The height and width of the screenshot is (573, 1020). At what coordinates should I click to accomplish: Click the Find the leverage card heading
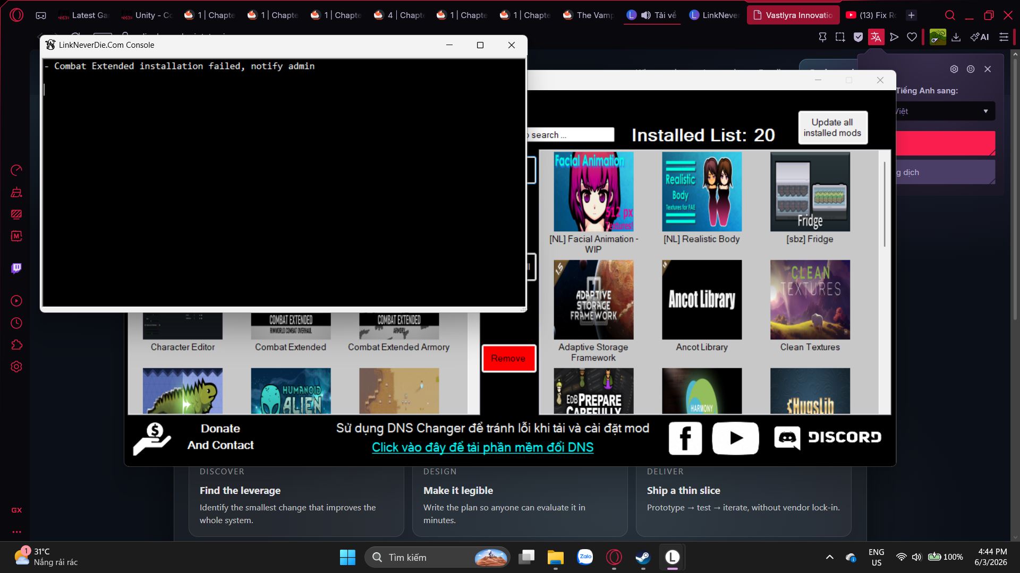tap(240, 491)
